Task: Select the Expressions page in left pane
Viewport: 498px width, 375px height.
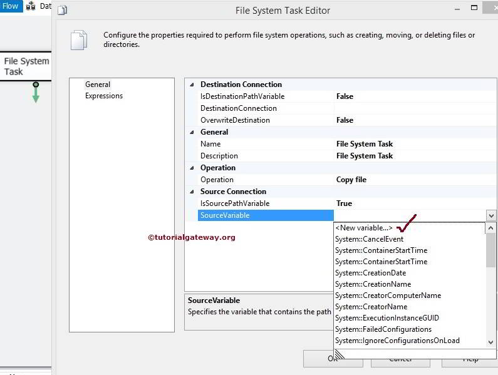Action: tap(104, 96)
